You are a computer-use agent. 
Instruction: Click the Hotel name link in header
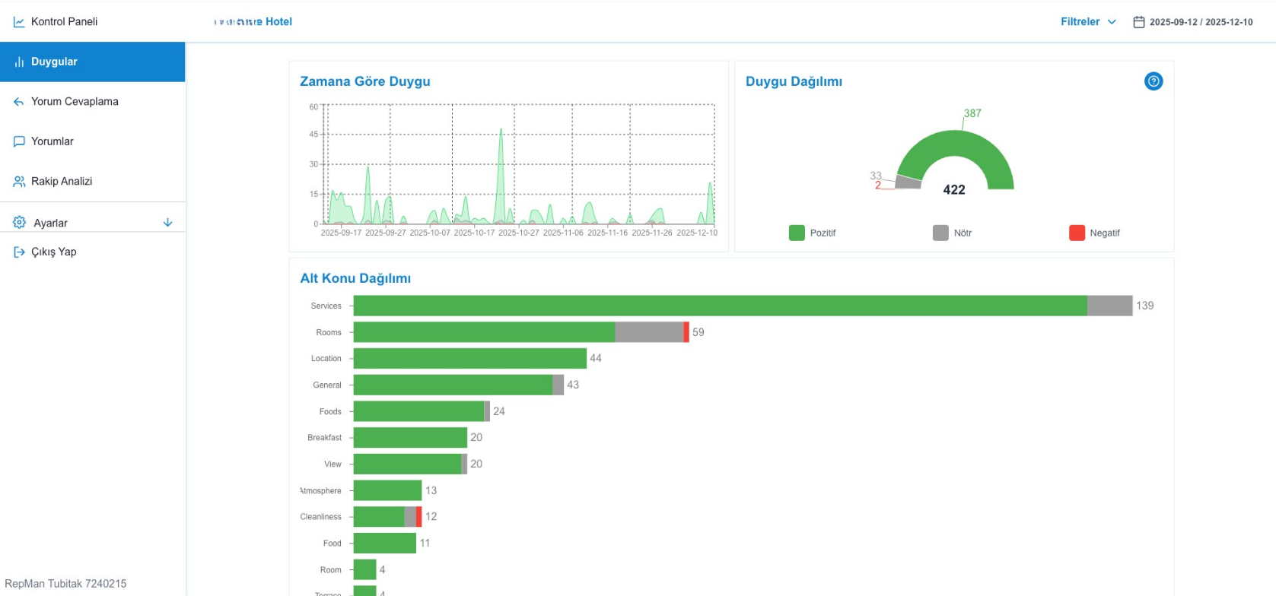253,22
